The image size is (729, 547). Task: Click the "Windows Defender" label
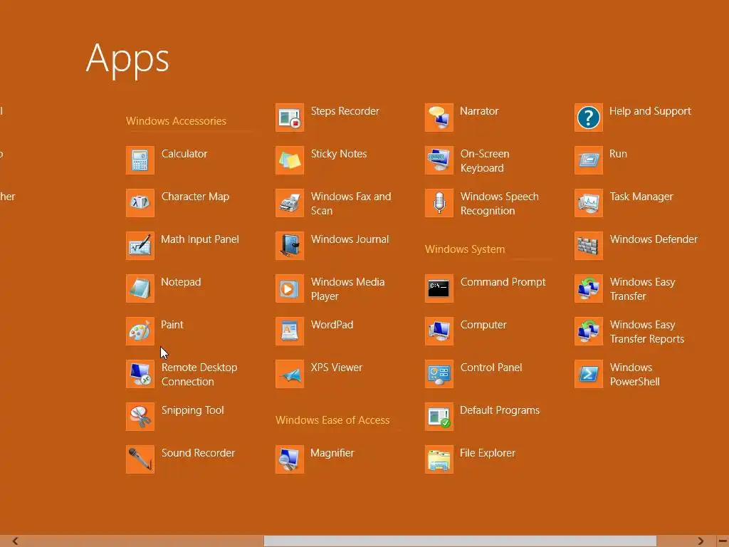[x=654, y=239]
